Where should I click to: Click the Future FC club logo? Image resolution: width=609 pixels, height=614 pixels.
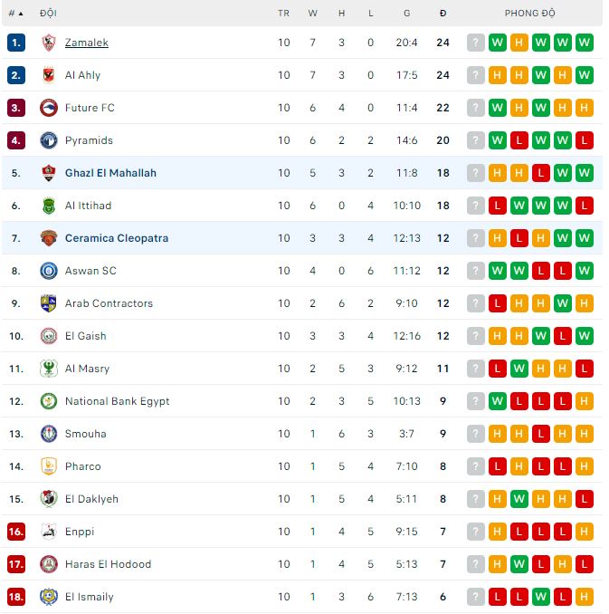(48, 108)
